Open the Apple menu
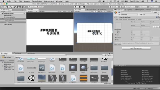 3,1
